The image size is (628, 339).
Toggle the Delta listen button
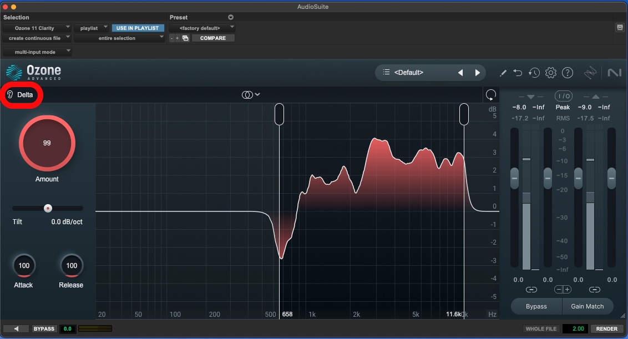(x=20, y=94)
